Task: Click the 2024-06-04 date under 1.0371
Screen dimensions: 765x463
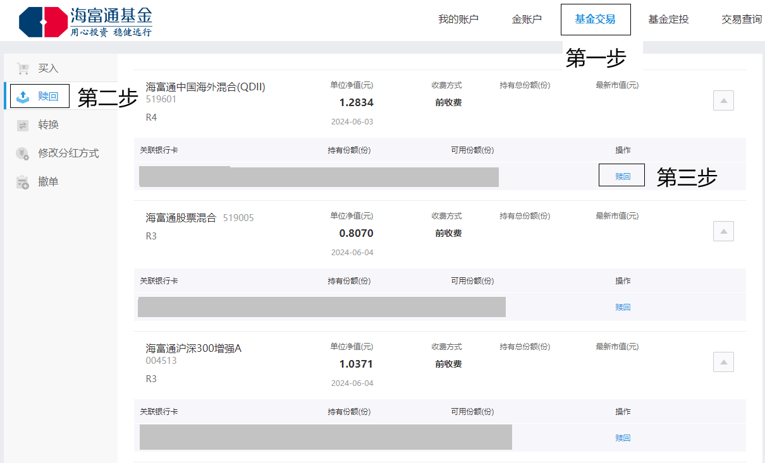Action: [x=352, y=383]
